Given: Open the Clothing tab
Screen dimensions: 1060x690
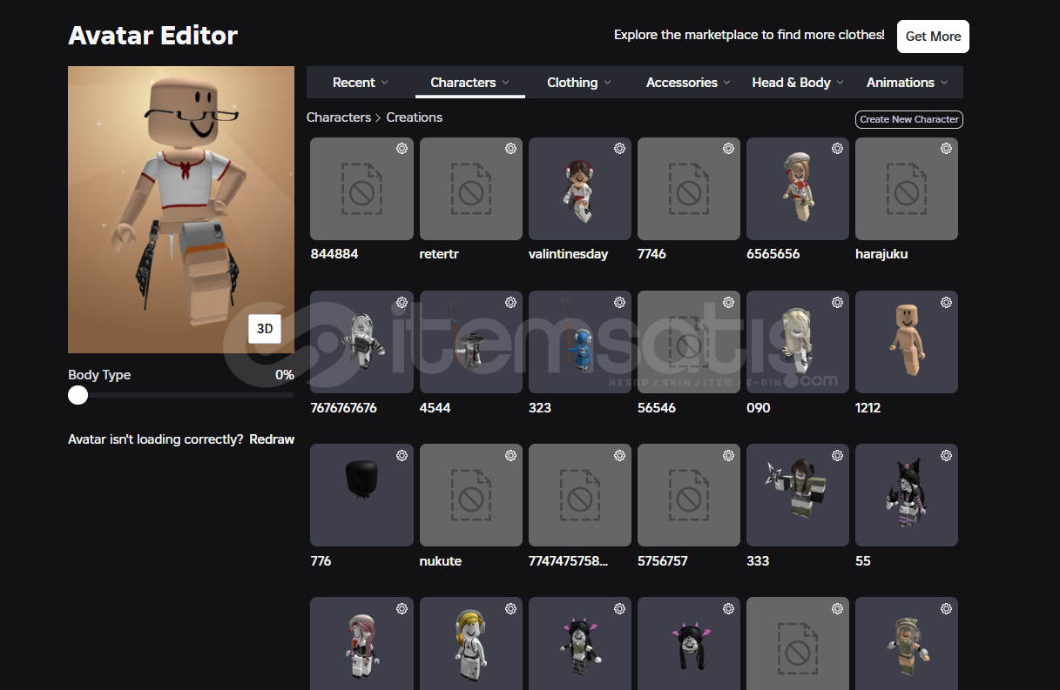Looking at the screenshot, I should click(x=579, y=83).
